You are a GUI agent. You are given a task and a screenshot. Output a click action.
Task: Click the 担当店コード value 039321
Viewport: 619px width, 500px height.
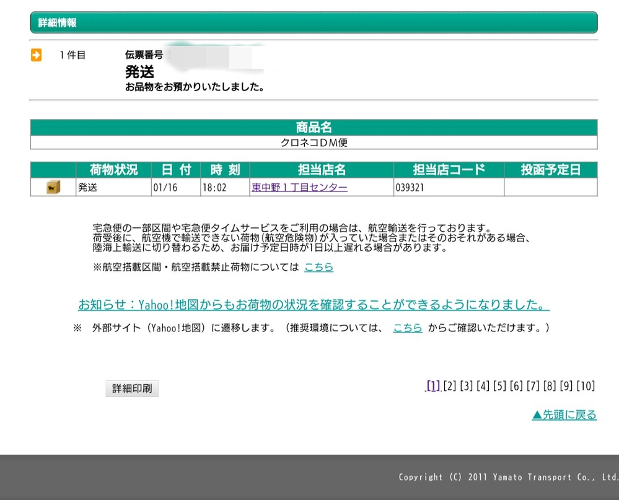coord(410,187)
